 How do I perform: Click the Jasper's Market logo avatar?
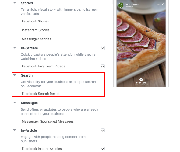coord(121,5)
